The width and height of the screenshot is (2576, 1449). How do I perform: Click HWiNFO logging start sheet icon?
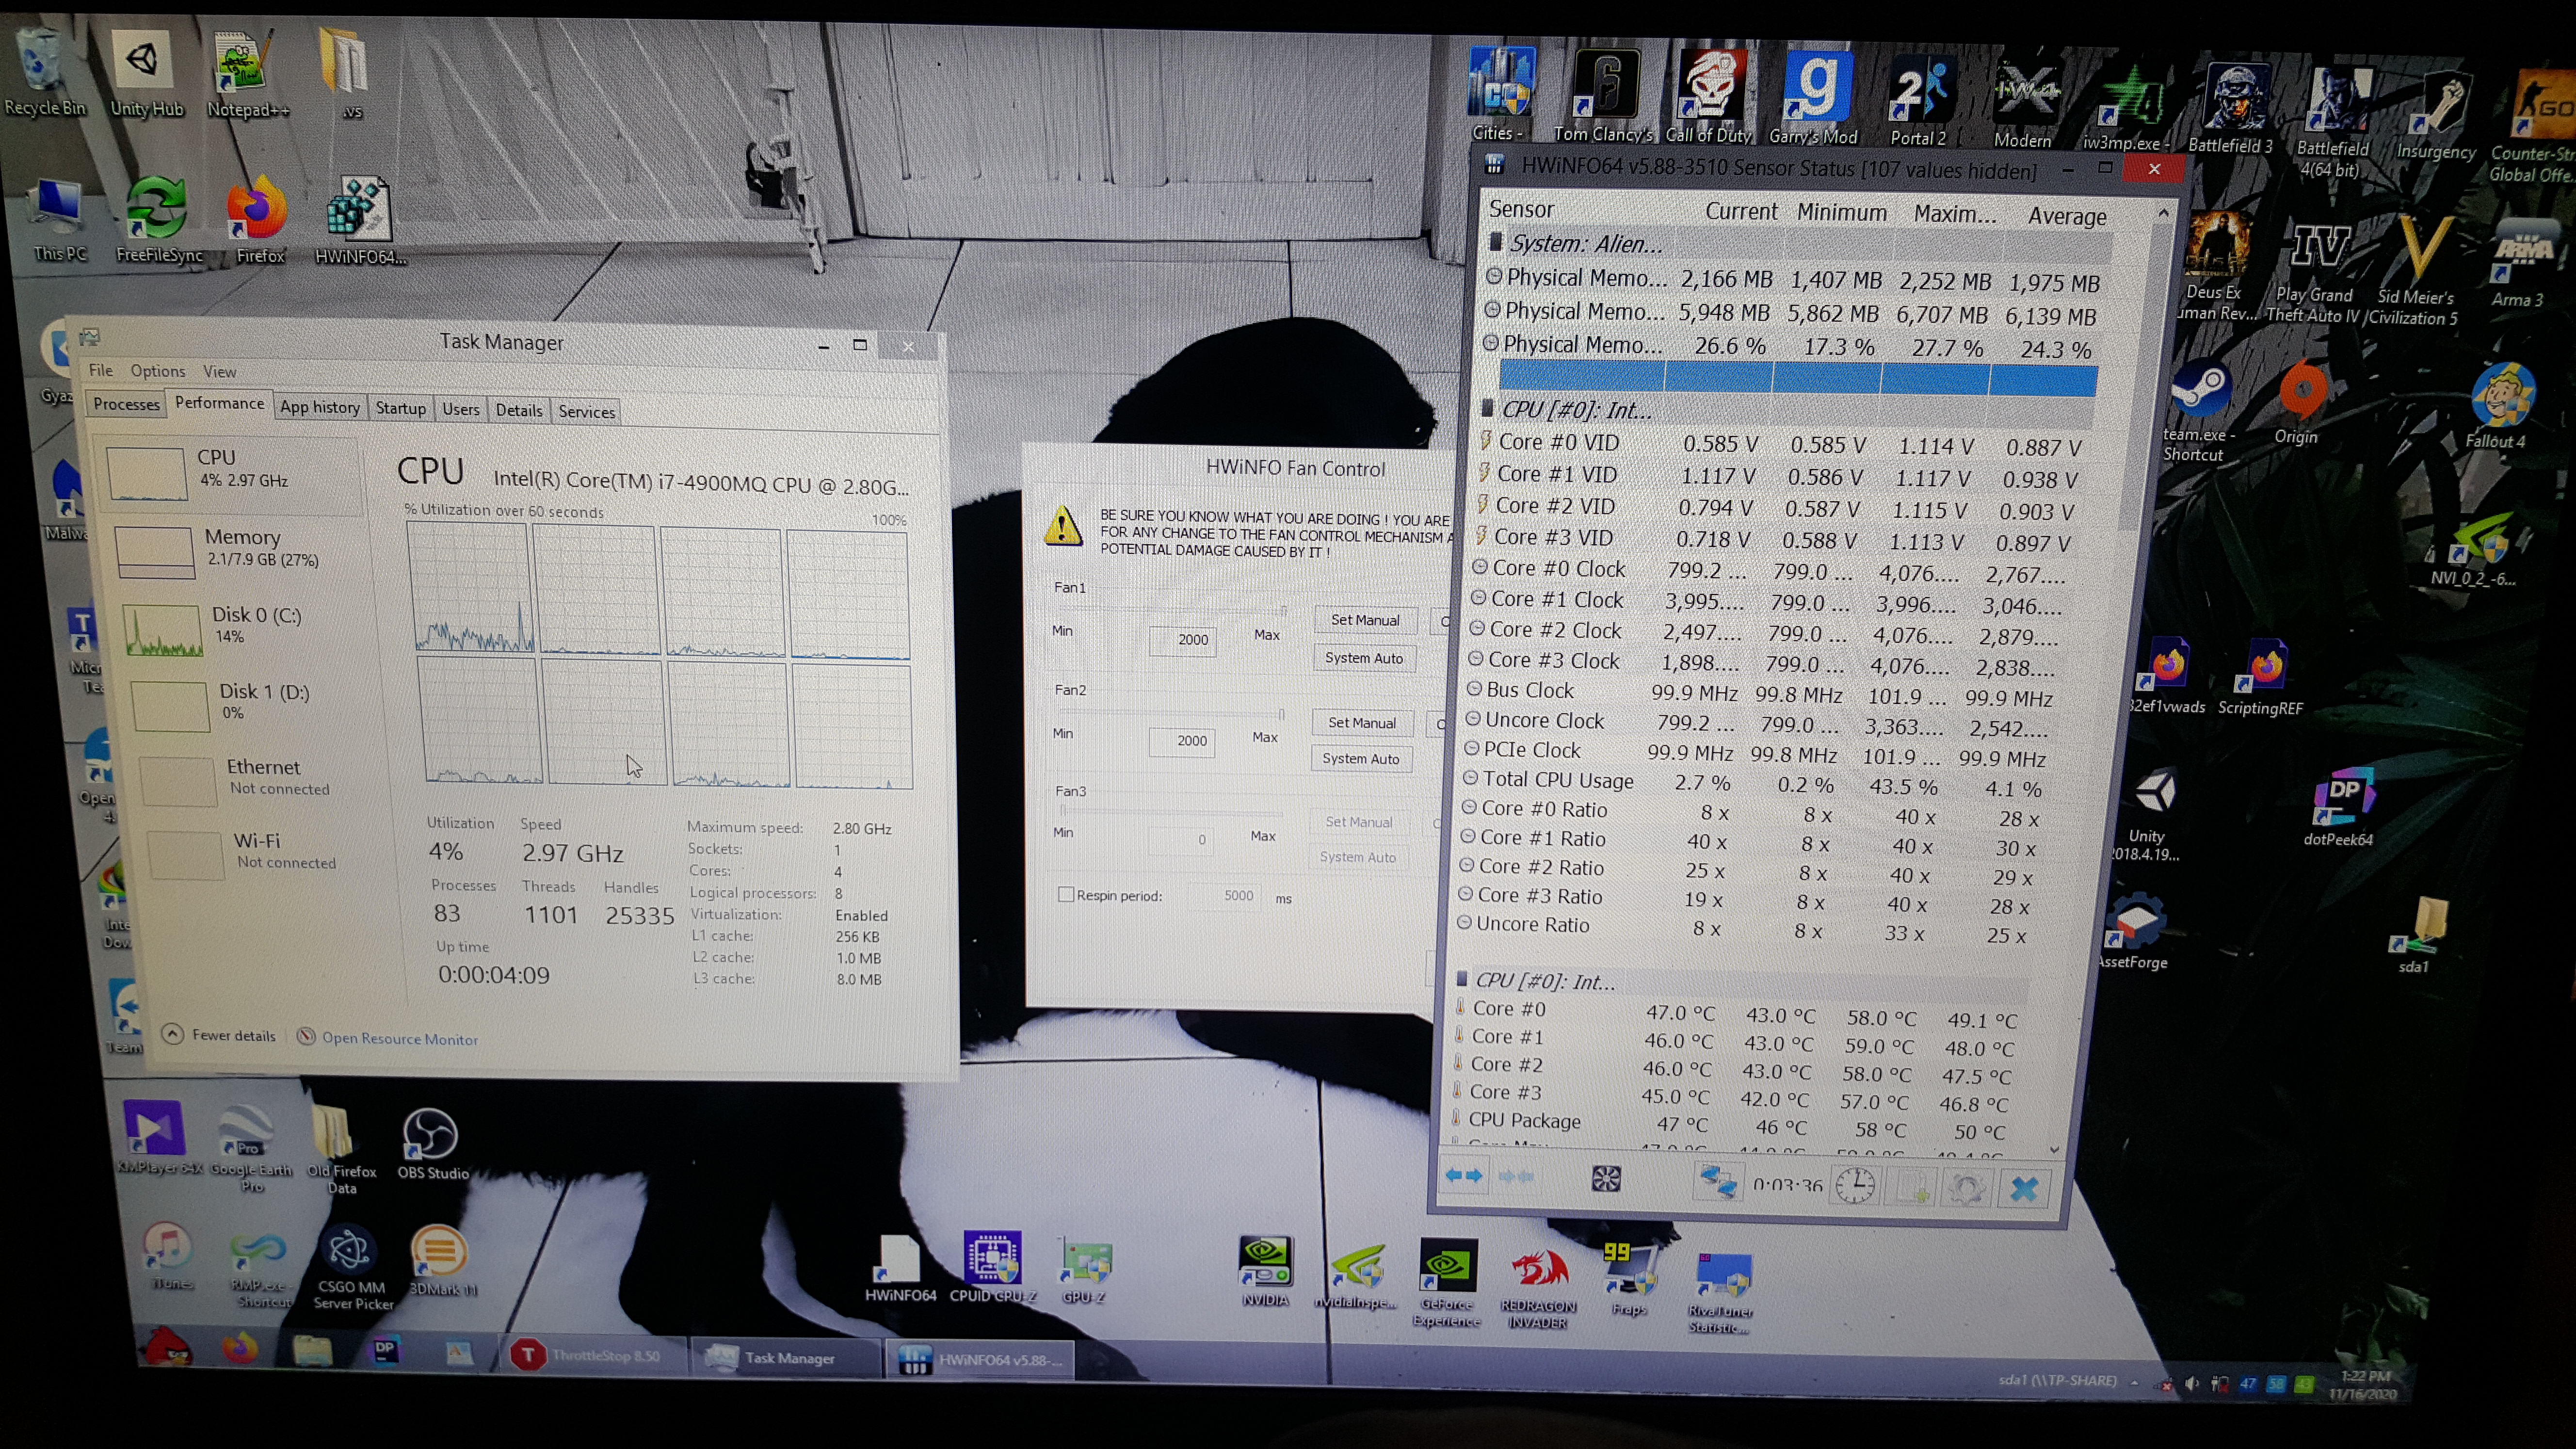point(1911,1188)
